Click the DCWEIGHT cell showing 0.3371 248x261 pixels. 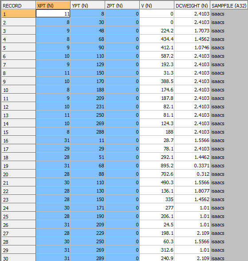(x=192, y=166)
